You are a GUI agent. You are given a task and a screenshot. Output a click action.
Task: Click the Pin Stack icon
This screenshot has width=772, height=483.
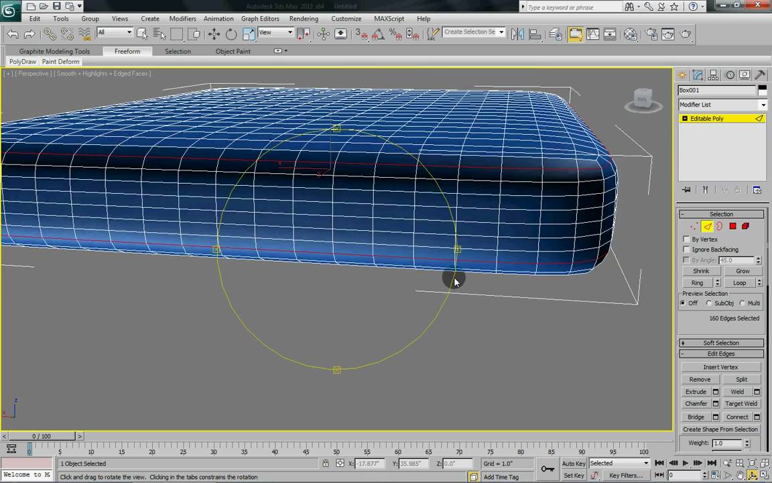click(x=686, y=190)
